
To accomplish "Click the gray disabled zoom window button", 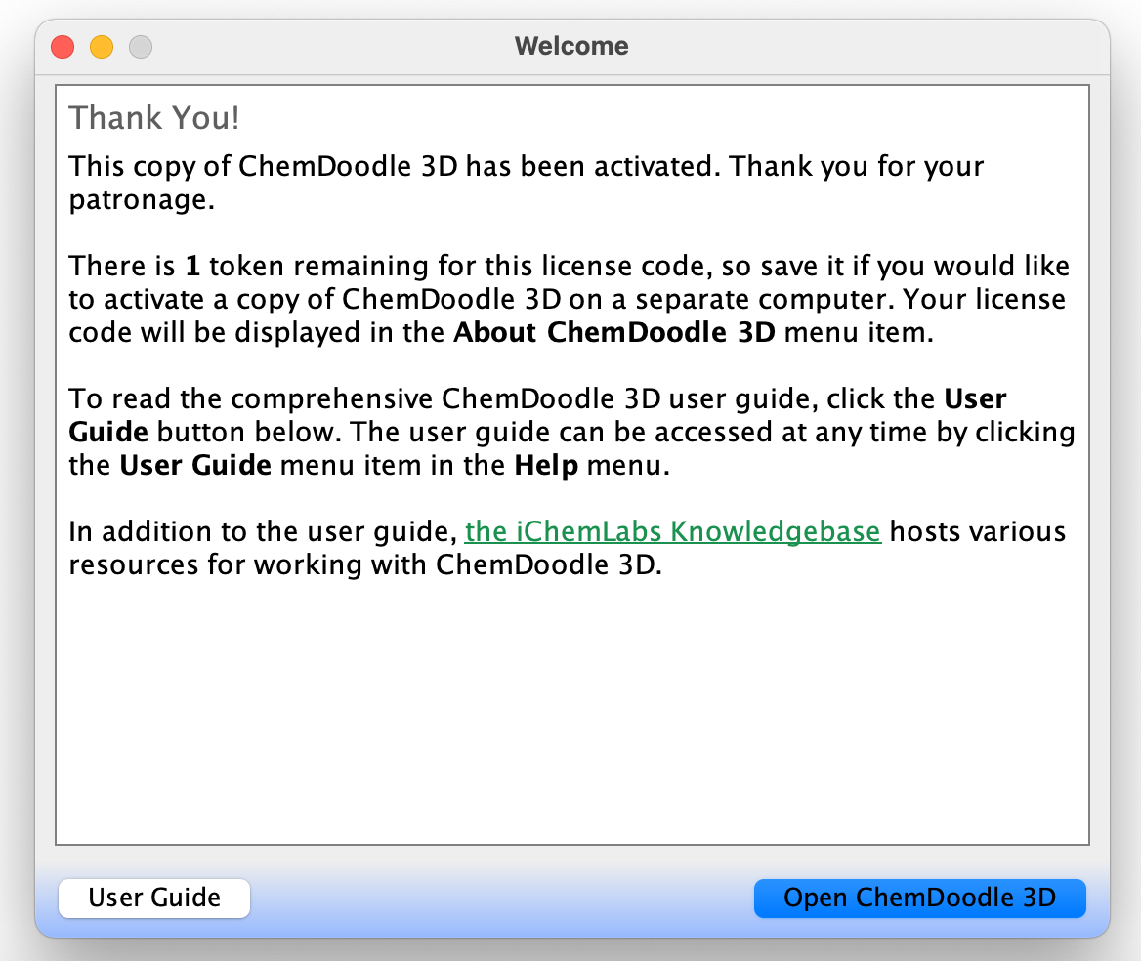I will pyautogui.click(x=141, y=46).
